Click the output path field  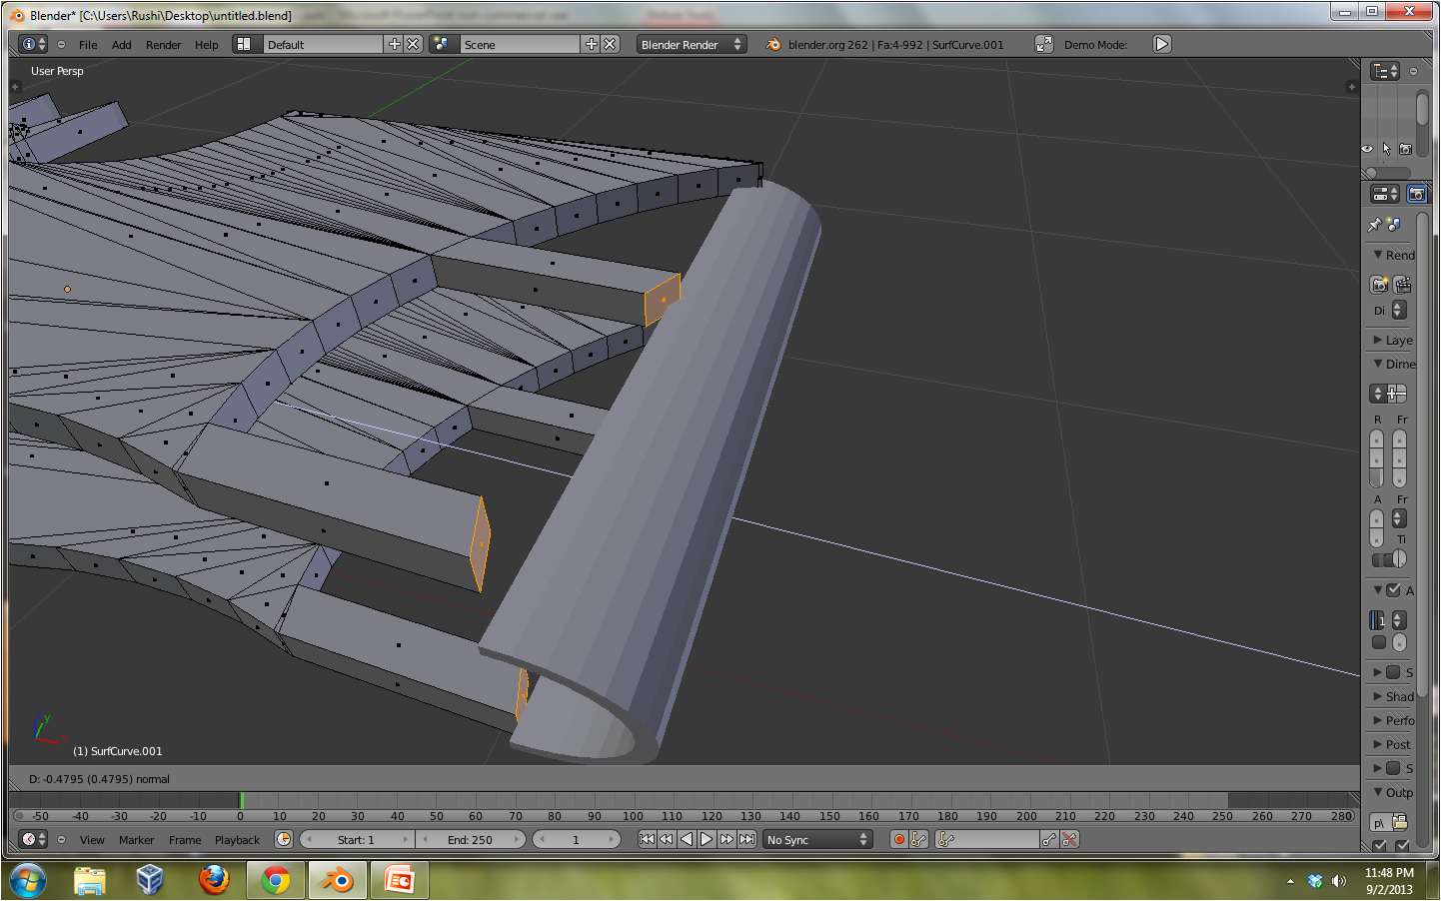click(x=1379, y=823)
